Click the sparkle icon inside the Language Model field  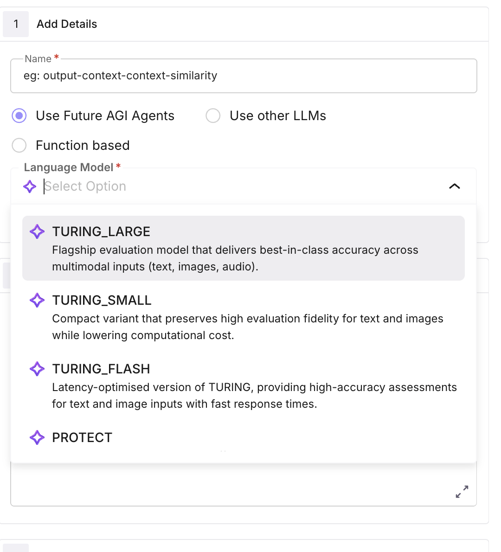[x=29, y=186]
